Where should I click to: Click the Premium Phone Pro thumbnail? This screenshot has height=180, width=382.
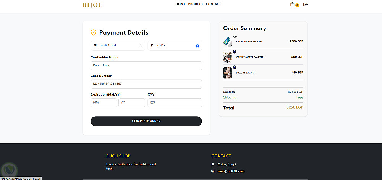[228, 42]
